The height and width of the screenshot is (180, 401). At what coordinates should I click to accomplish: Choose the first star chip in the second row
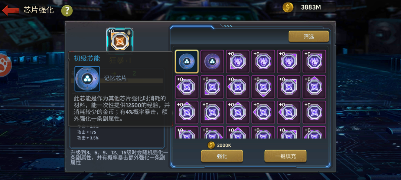pos(187,87)
